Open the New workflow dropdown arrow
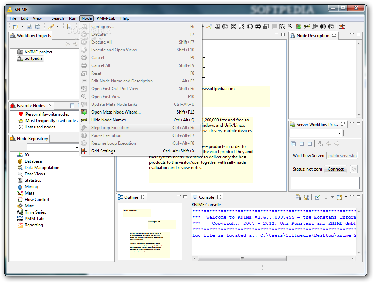374x283 pixels. click(x=22, y=27)
